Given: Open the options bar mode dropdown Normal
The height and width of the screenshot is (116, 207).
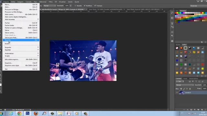Looking at the screenshot, I should coord(49,6).
